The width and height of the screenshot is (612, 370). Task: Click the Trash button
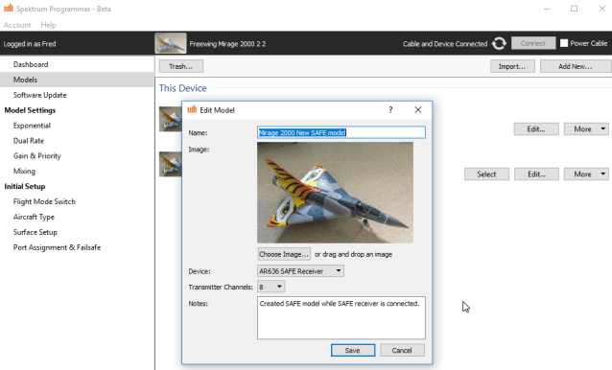[x=180, y=66]
